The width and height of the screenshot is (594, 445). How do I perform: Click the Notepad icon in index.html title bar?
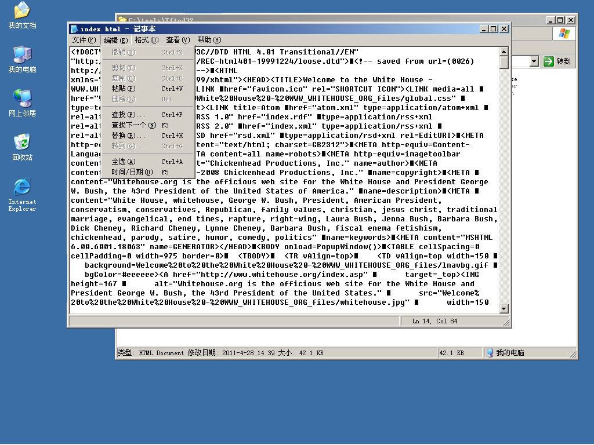tap(74, 29)
